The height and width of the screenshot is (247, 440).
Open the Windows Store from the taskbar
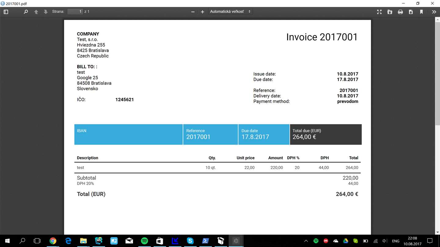tap(160, 241)
